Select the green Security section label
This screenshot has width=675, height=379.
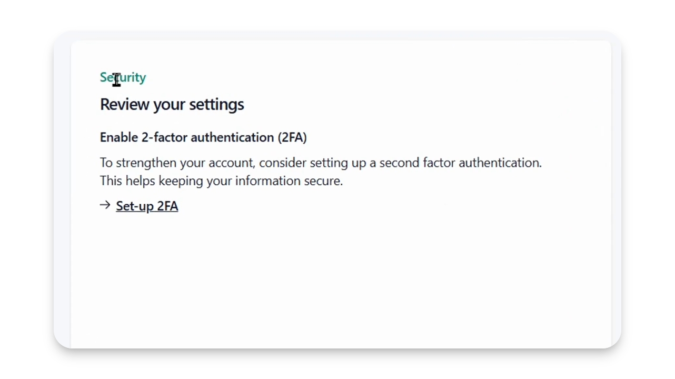click(123, 77)
